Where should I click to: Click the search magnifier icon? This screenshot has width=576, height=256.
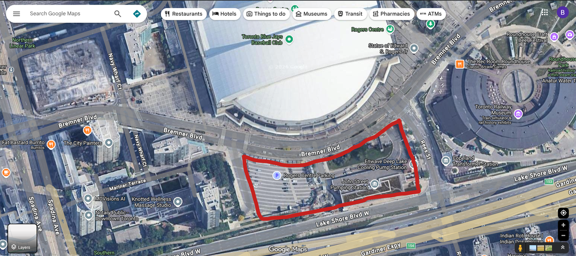(117, 13)
